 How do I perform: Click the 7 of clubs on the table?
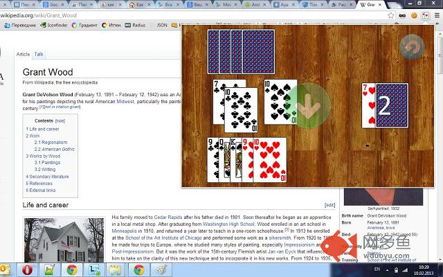coord(219,102)
